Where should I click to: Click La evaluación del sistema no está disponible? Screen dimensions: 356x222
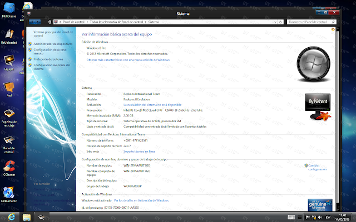click(152, 105)
